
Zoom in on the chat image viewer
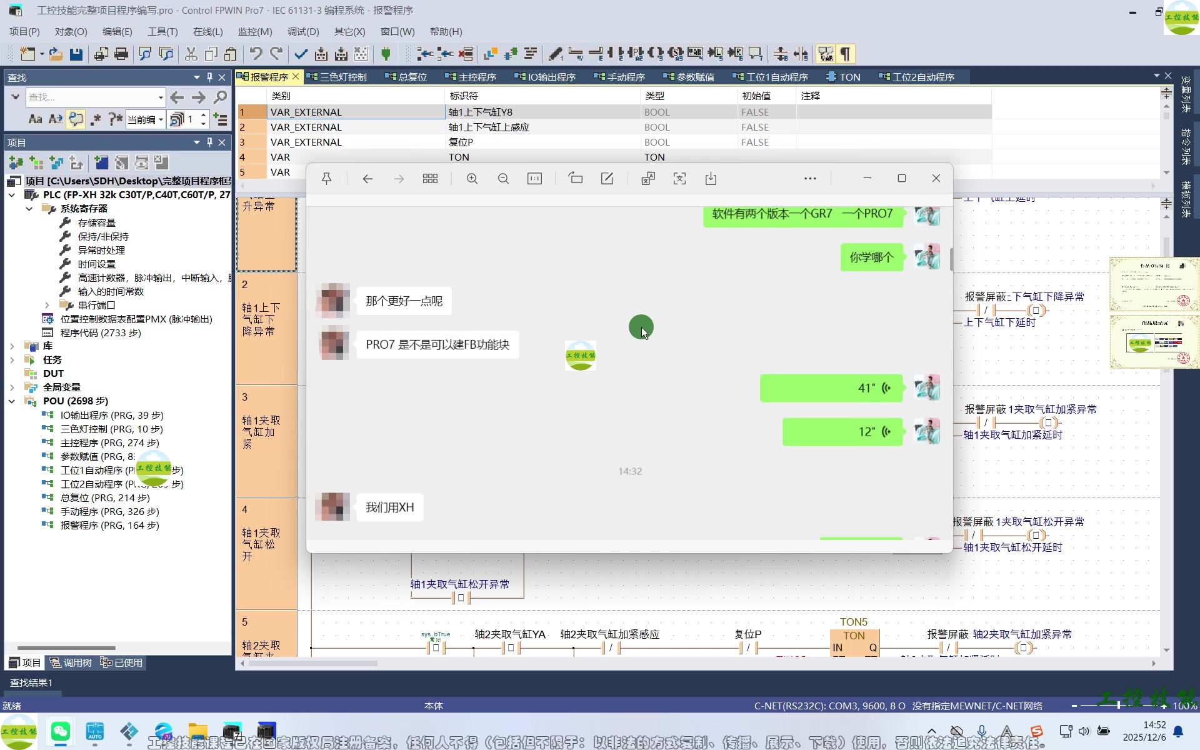click(x=472, y=179)
